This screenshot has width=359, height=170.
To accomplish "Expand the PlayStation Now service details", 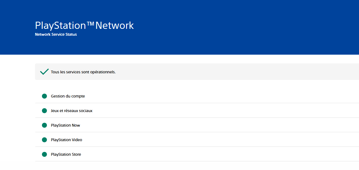I will pyautogui.click(x=110, y=125).
